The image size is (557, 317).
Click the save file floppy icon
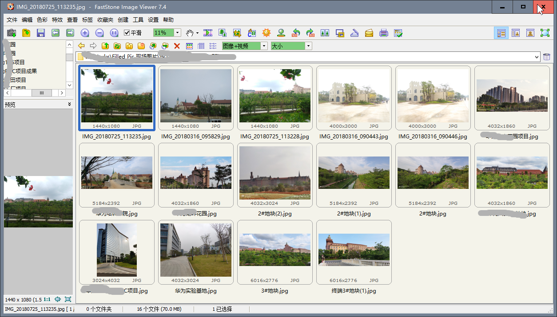point(41,33)
